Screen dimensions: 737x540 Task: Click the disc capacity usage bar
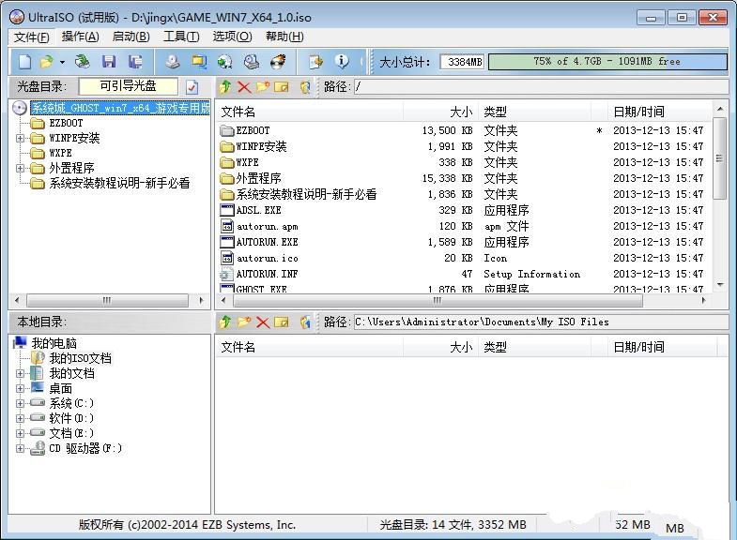606,62
